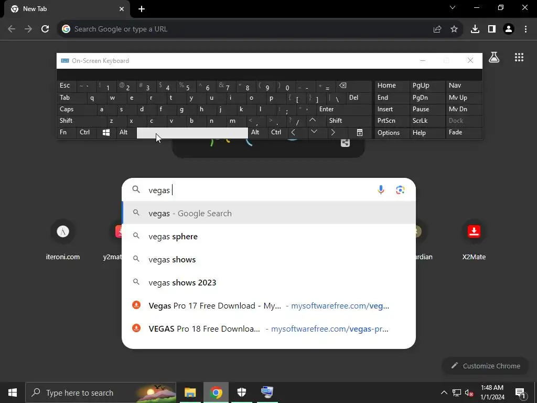Open Google Lens image search icon
Screen dimensions: 537x403
pos(400,190)
